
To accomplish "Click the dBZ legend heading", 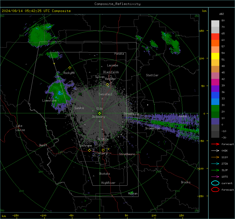I will 221,14.
